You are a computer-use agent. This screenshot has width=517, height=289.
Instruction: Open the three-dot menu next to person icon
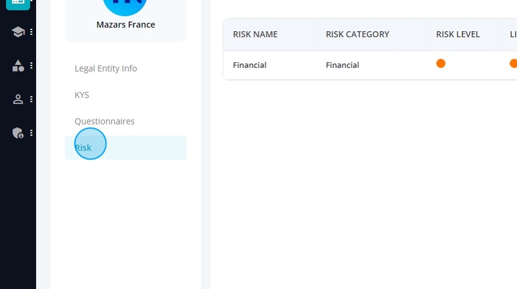tap(31, 100)
